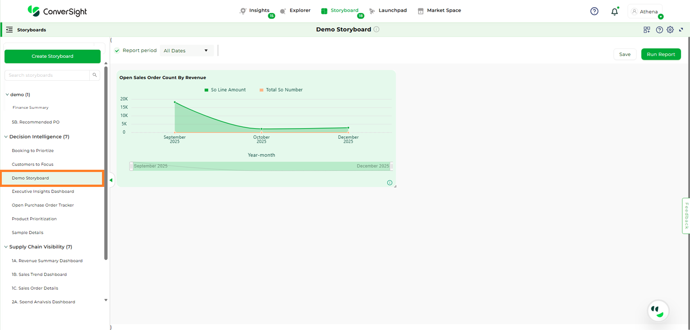Collapse the Decision Intelligence group
Image resolution: width=690 pixels, height=330 pixels.
pos(6,137)
